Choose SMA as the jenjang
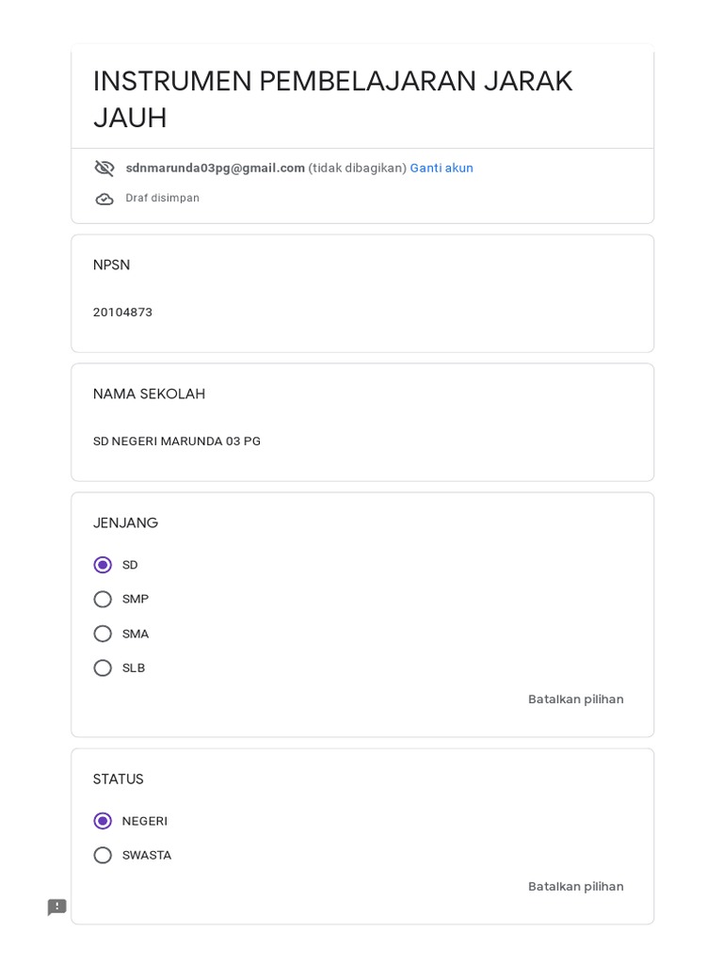This screenshot has height=964, width=723. coord(104,634)
